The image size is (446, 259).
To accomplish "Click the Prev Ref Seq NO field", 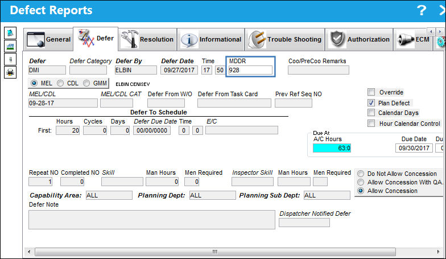I will (294, 103).
